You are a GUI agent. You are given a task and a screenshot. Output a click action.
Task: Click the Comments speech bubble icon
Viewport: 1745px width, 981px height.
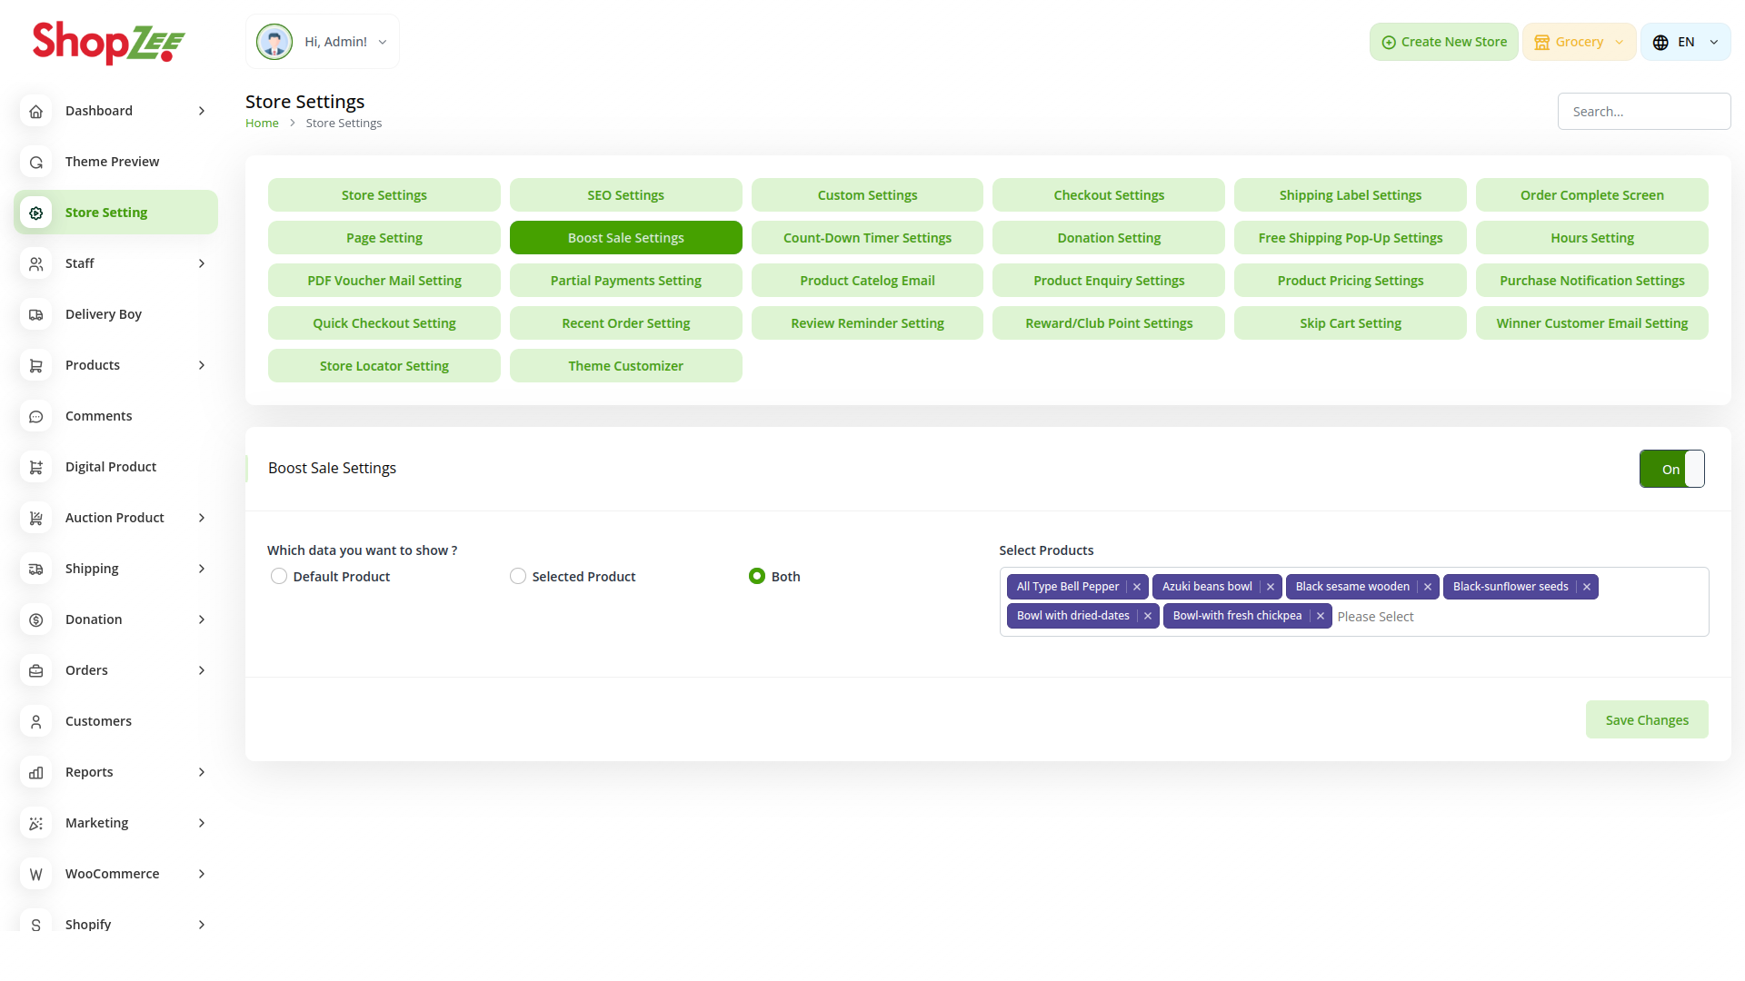pos(36,416)
